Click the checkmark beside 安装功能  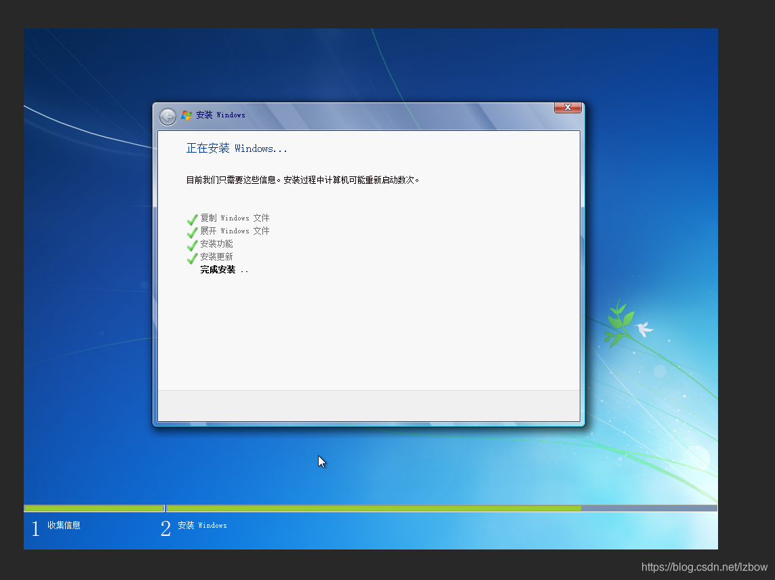click(x=193, y=246)
